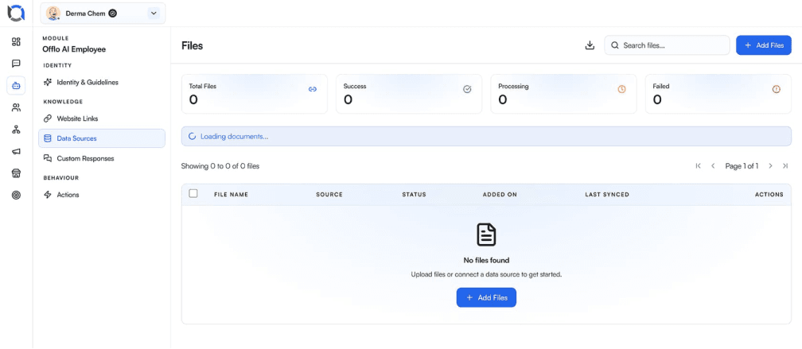
Task: Click the ADDED ON column header
Action: point(500,195)
